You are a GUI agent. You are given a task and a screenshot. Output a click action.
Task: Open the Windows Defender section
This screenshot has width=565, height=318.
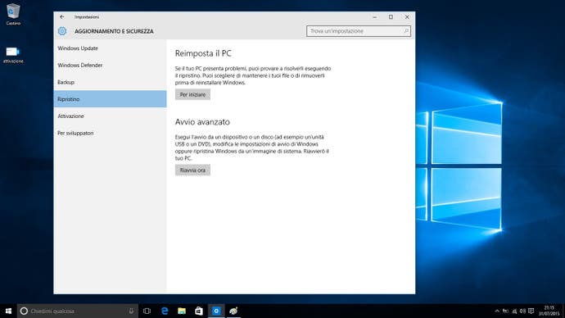click(x=110, y=66)
